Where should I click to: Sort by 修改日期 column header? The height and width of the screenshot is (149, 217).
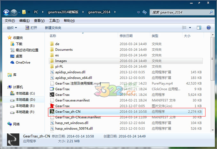click(x=126, y=36)
